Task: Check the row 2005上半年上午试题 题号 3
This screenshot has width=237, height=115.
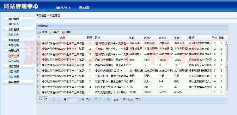Action: (x=39, y=87)
